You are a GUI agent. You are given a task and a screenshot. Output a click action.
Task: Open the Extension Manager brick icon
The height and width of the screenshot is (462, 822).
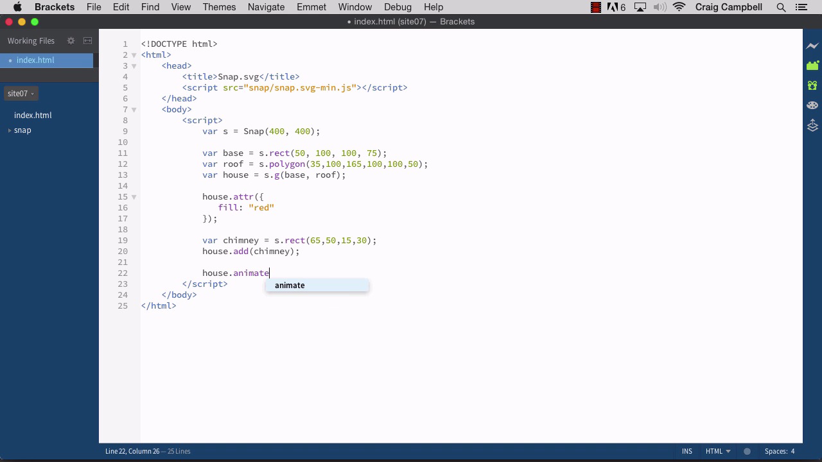(812, 65)
